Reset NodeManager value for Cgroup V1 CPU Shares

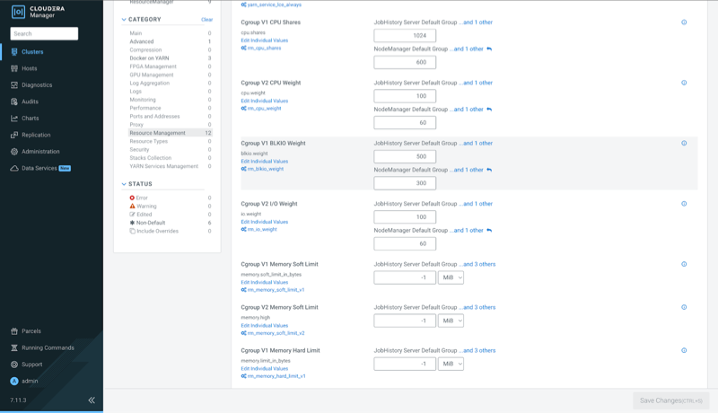(489, 48)
